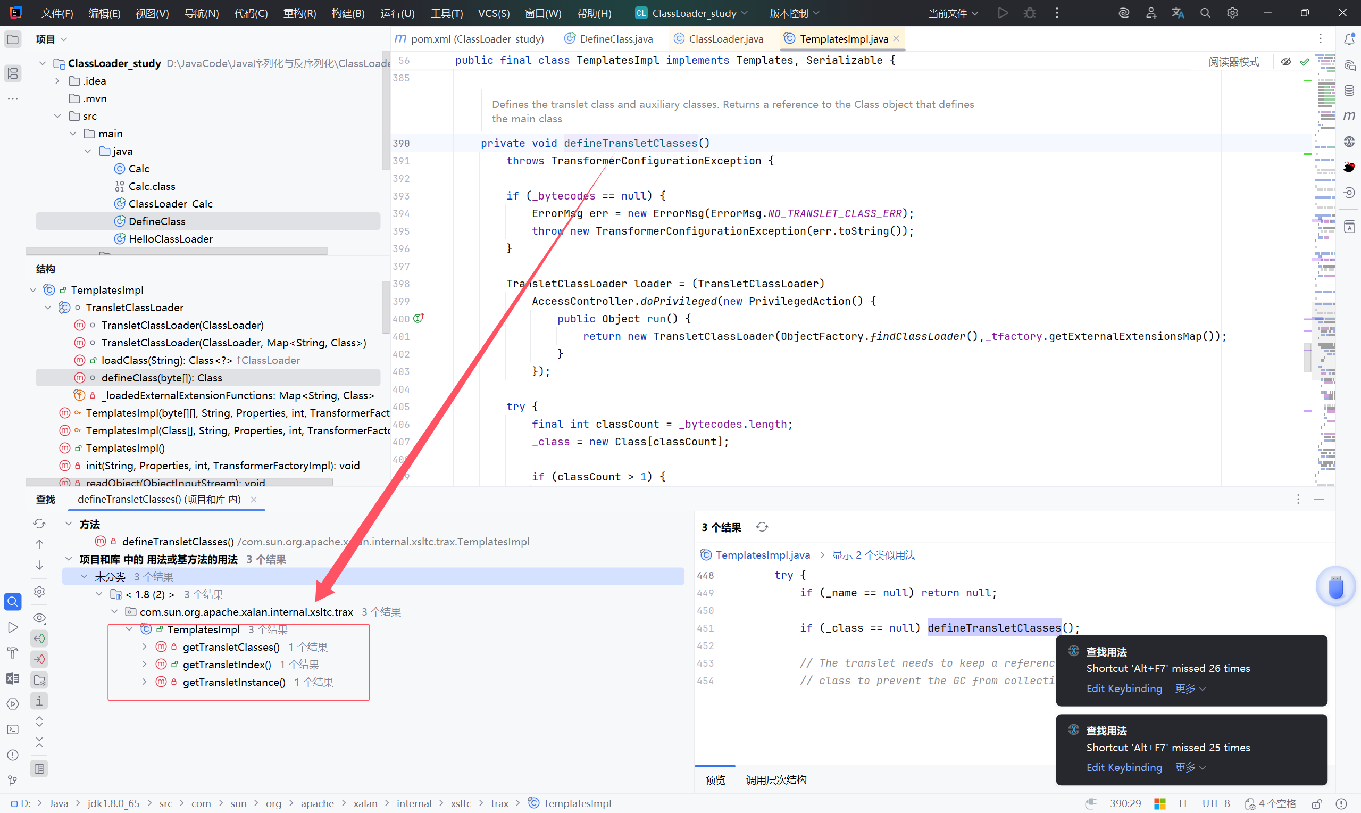Open IDE settings gear icon
This screenshot has height=813, width=1361.
click(1232, 13)
